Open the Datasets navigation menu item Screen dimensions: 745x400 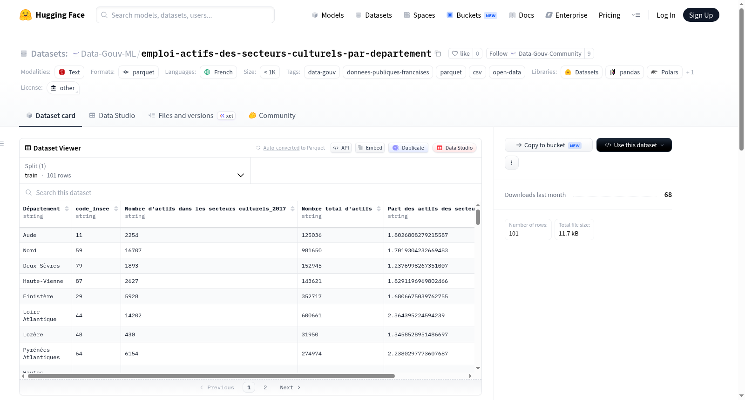point(373,15)
